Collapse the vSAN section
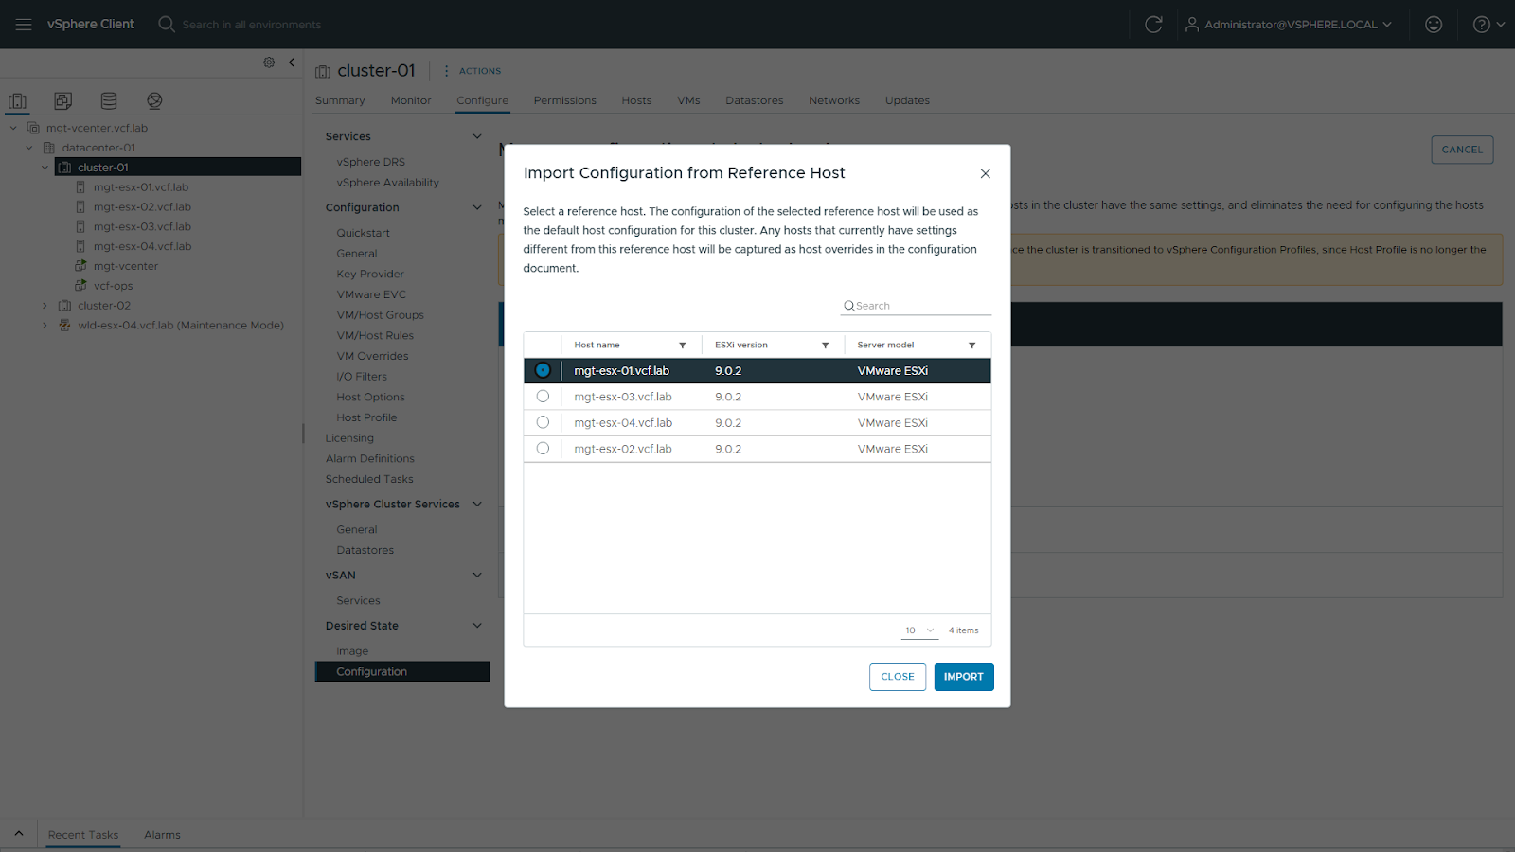1515x852 pixels. [477, 576]
